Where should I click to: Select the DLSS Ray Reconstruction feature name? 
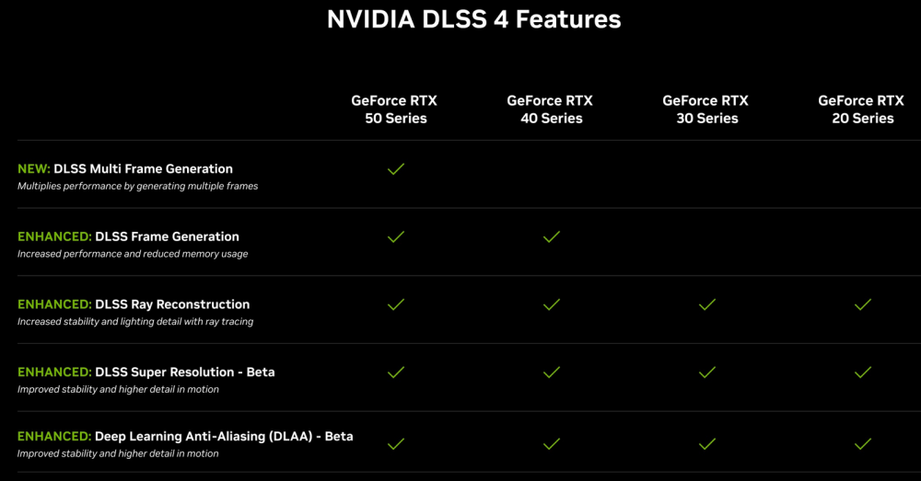(x=172, y=304)
